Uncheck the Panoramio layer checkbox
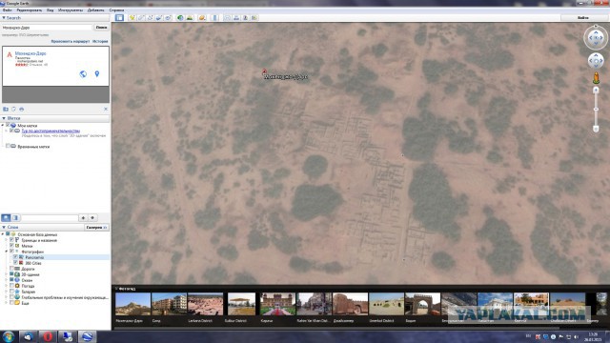This screenshot has height=343, width=610. coord(15,257)
